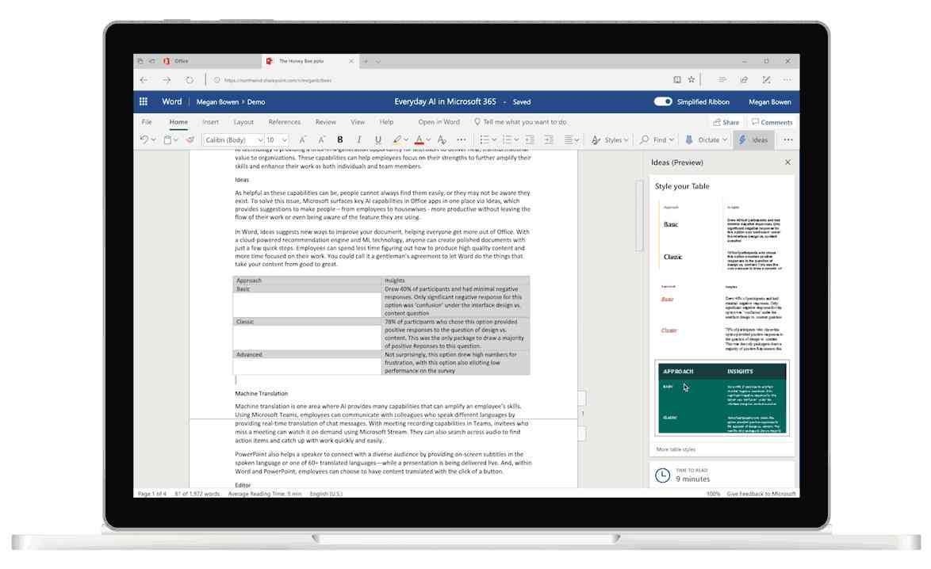Toggle underline formatting
The image size is (931, 569).
pos(377,139)
